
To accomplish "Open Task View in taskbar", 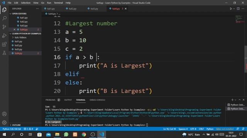I will [x=30, y=135].
